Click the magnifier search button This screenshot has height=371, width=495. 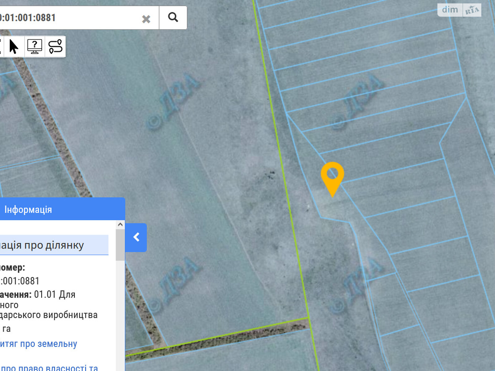pos(173,17)
